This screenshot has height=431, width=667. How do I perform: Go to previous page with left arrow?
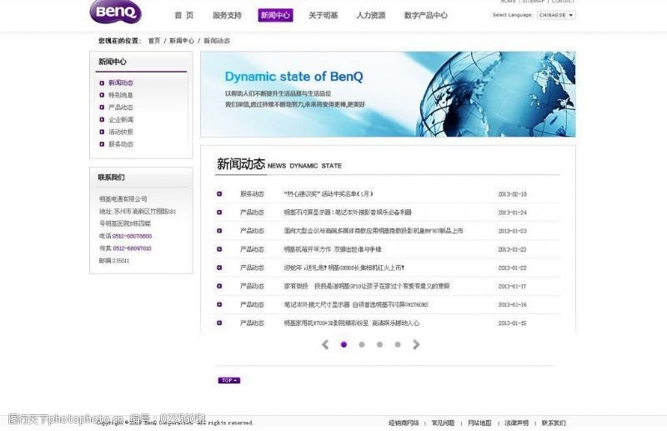click(325, 344)
